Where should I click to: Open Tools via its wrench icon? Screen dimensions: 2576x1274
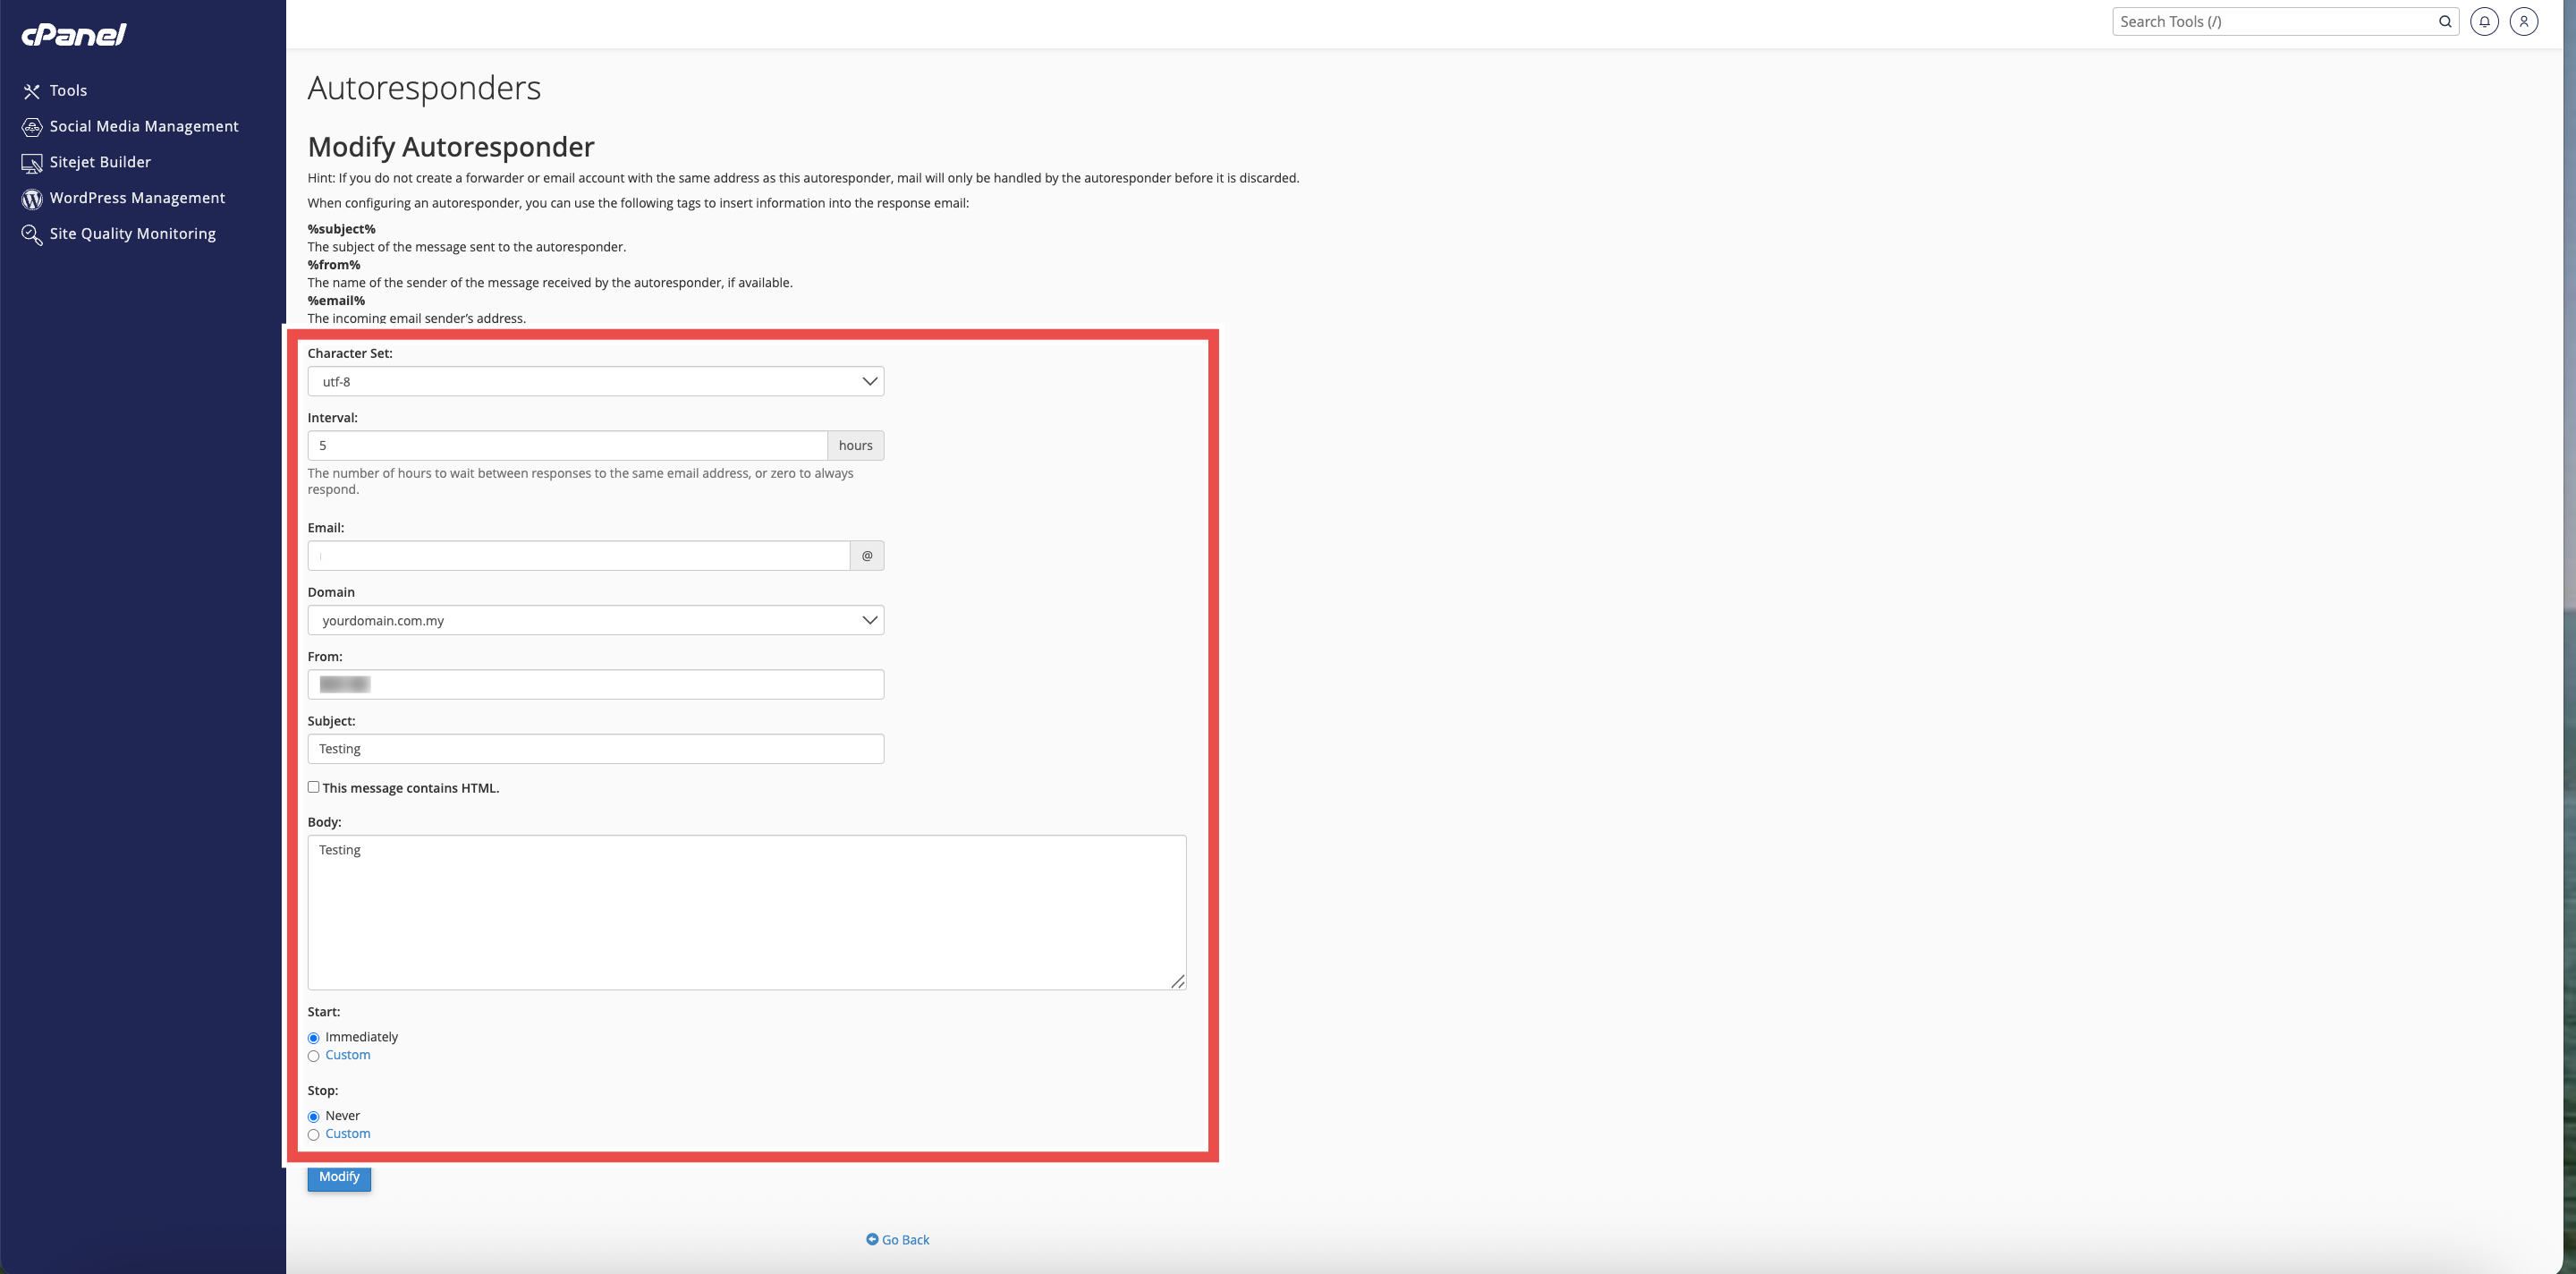(32, 91)
